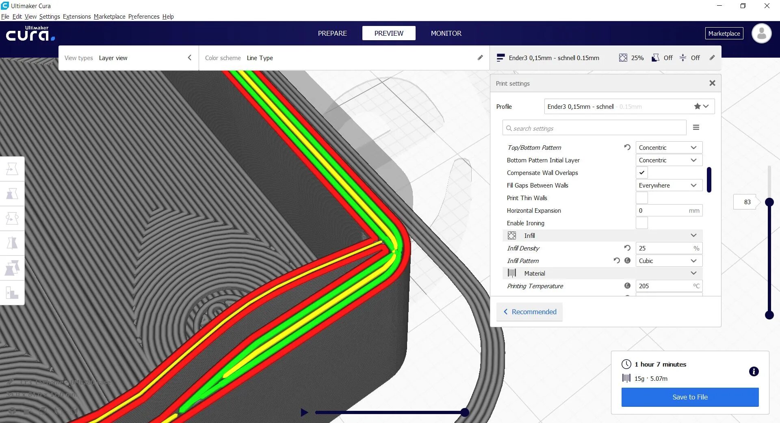The height and width of the screenshot is (423, 780).
Task: Open Fill Gaps Between Walls dropdown
Action: (669, 185)
